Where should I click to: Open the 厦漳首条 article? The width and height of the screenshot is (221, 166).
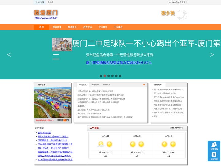point(81,106)
